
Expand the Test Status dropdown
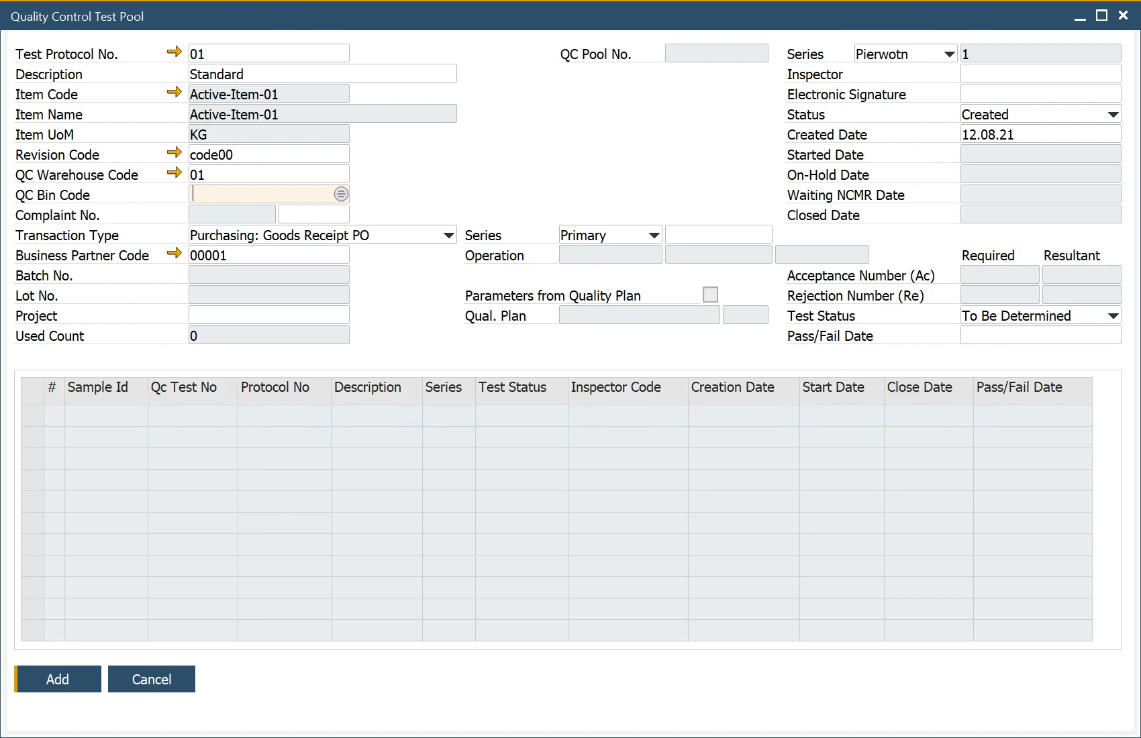pyautogui.click(x=1113, y=316)
